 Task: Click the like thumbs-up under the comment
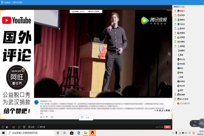click(x=41, y=117)
